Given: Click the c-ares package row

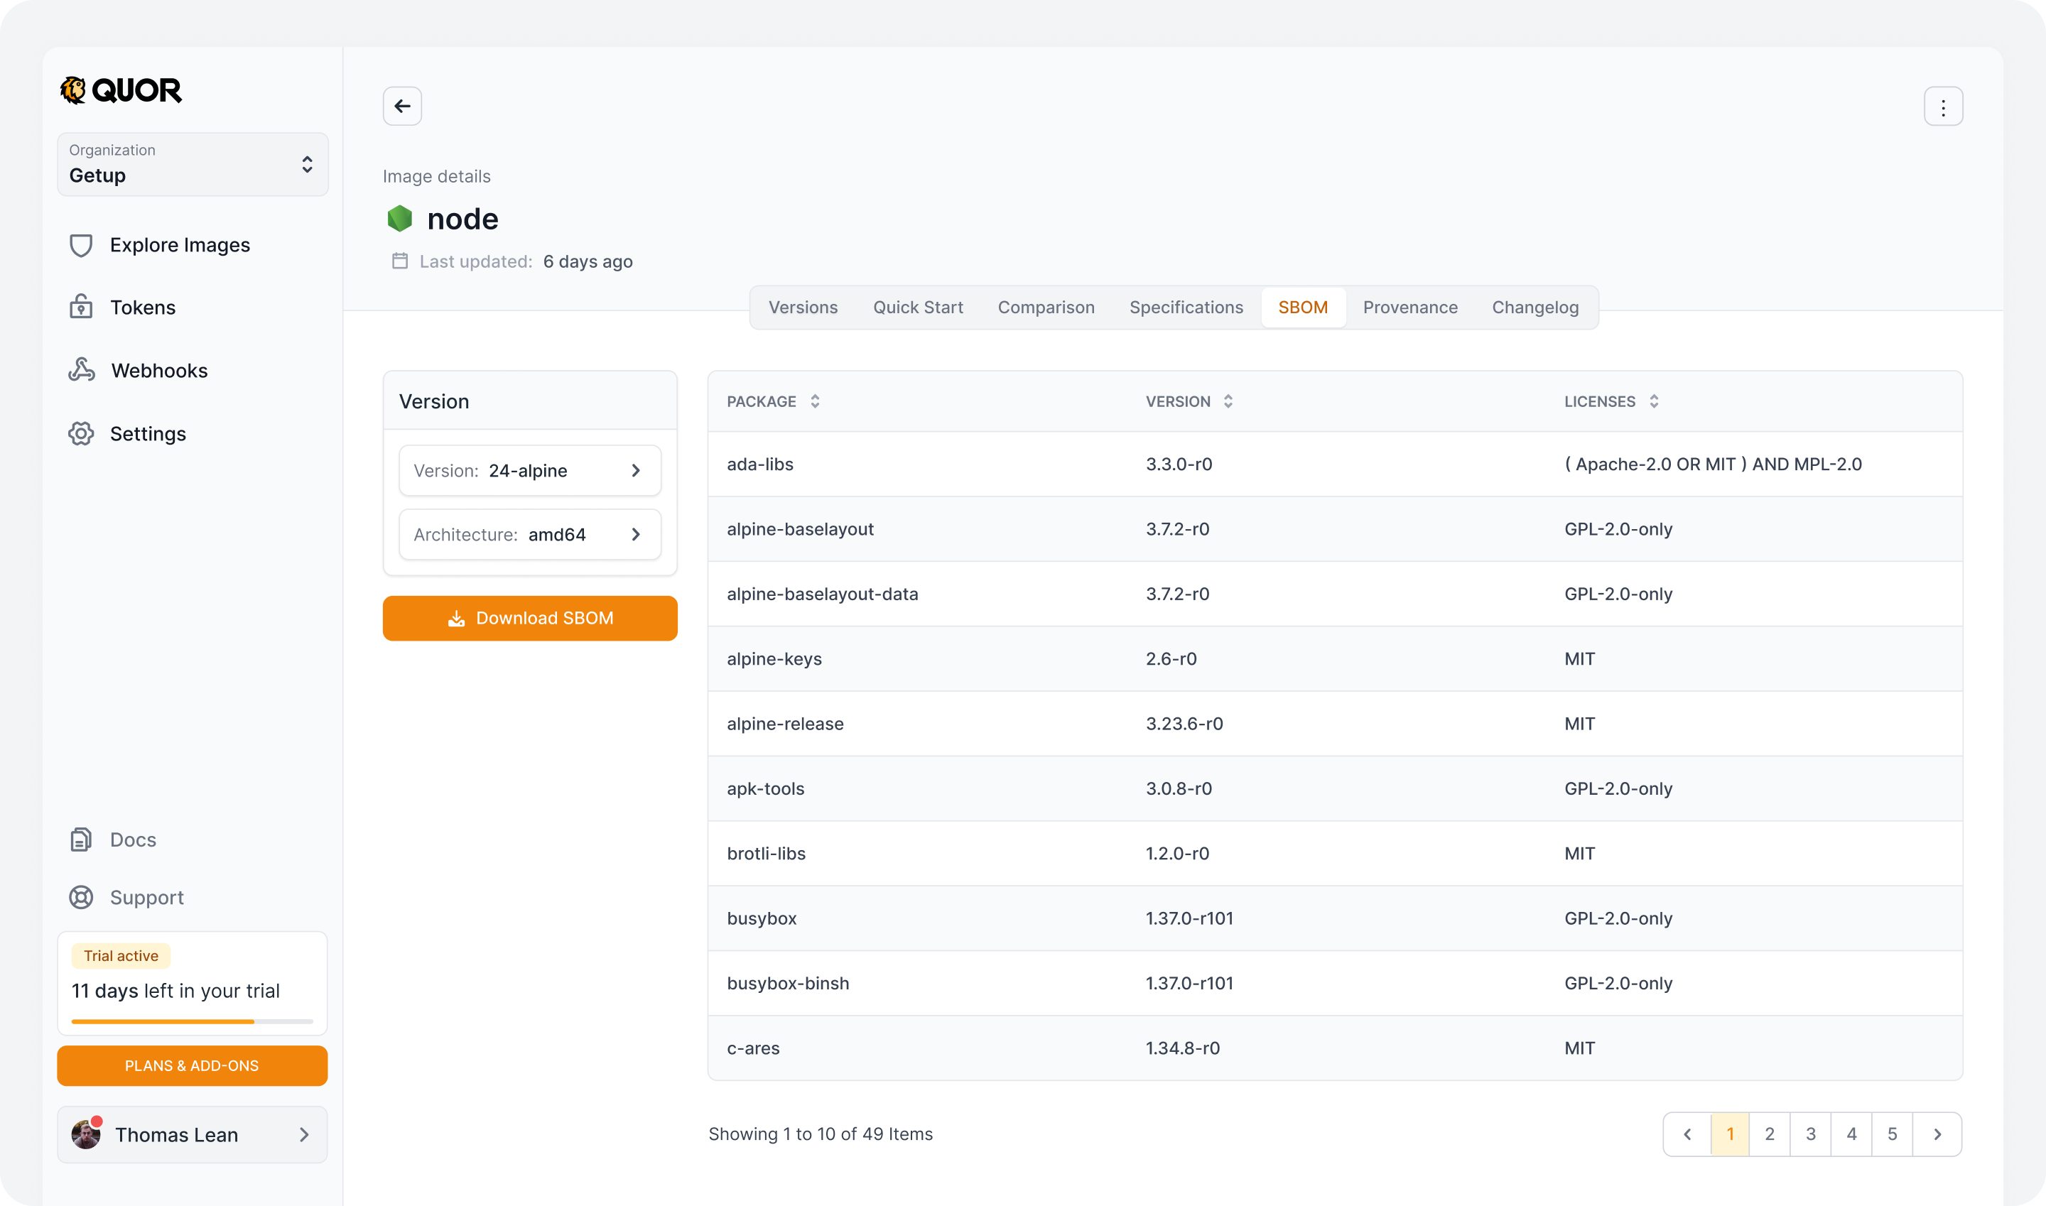Looking at the screenshot, I should click(1335, 1048).
